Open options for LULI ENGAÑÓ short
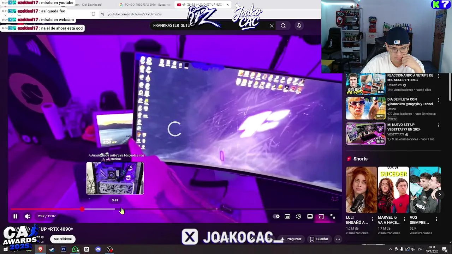452x254 pixels. 372,219
